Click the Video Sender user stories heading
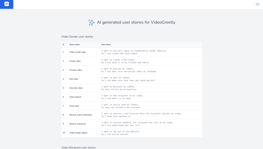This screenshot has width=263, height=149. (77, 37)
